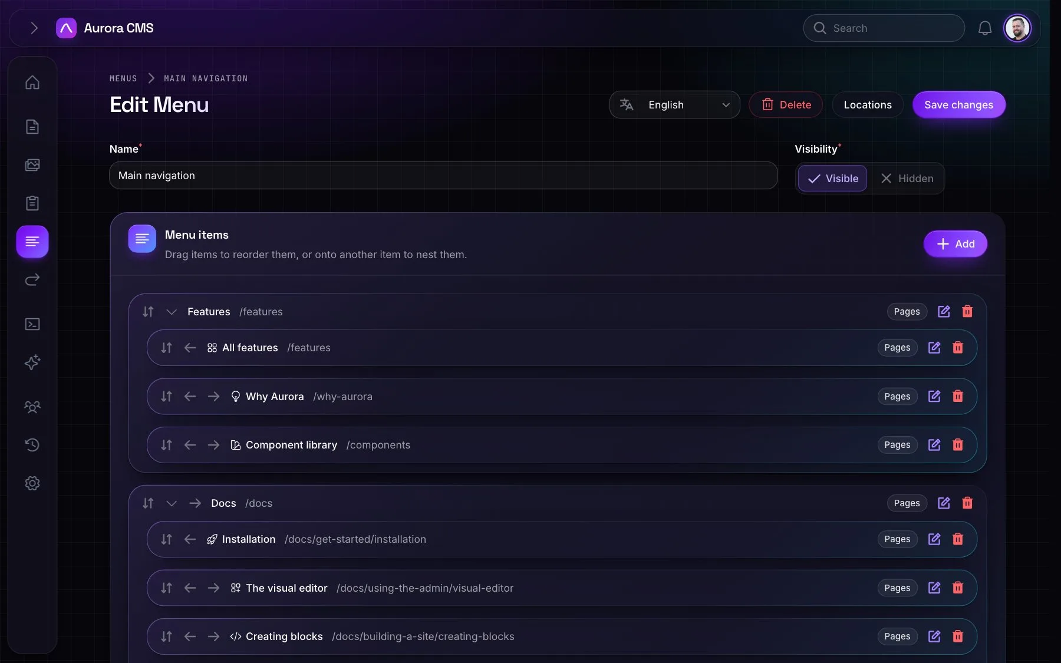The image size is (1061, 663).
Task: Open the Users group icon in sidebar
Action: (x=32, y=407)
